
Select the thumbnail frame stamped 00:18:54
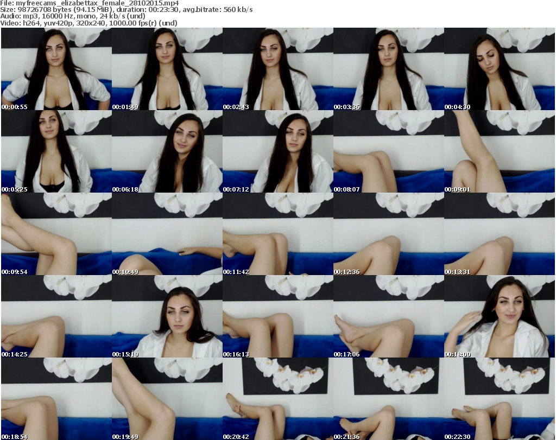click(56, 399)
